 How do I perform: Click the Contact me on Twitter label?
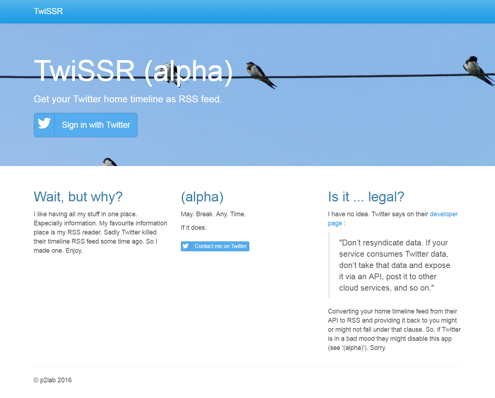221,246
